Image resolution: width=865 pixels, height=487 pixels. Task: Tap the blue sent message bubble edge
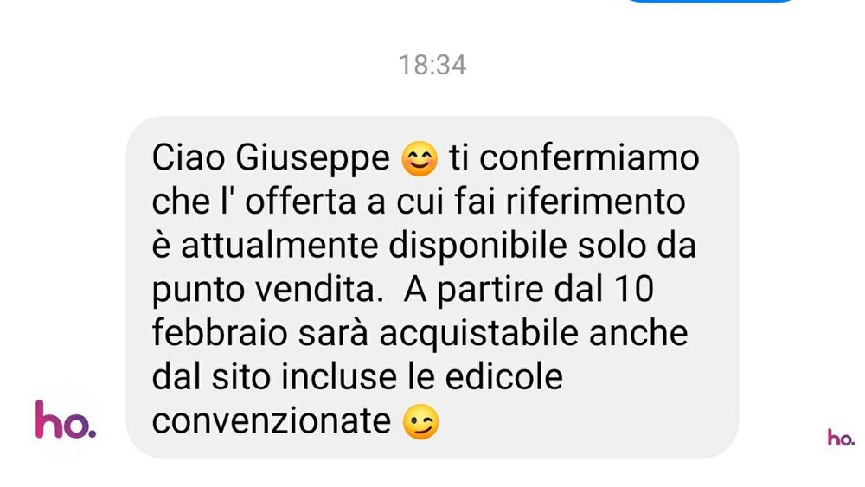click(710, 2)
